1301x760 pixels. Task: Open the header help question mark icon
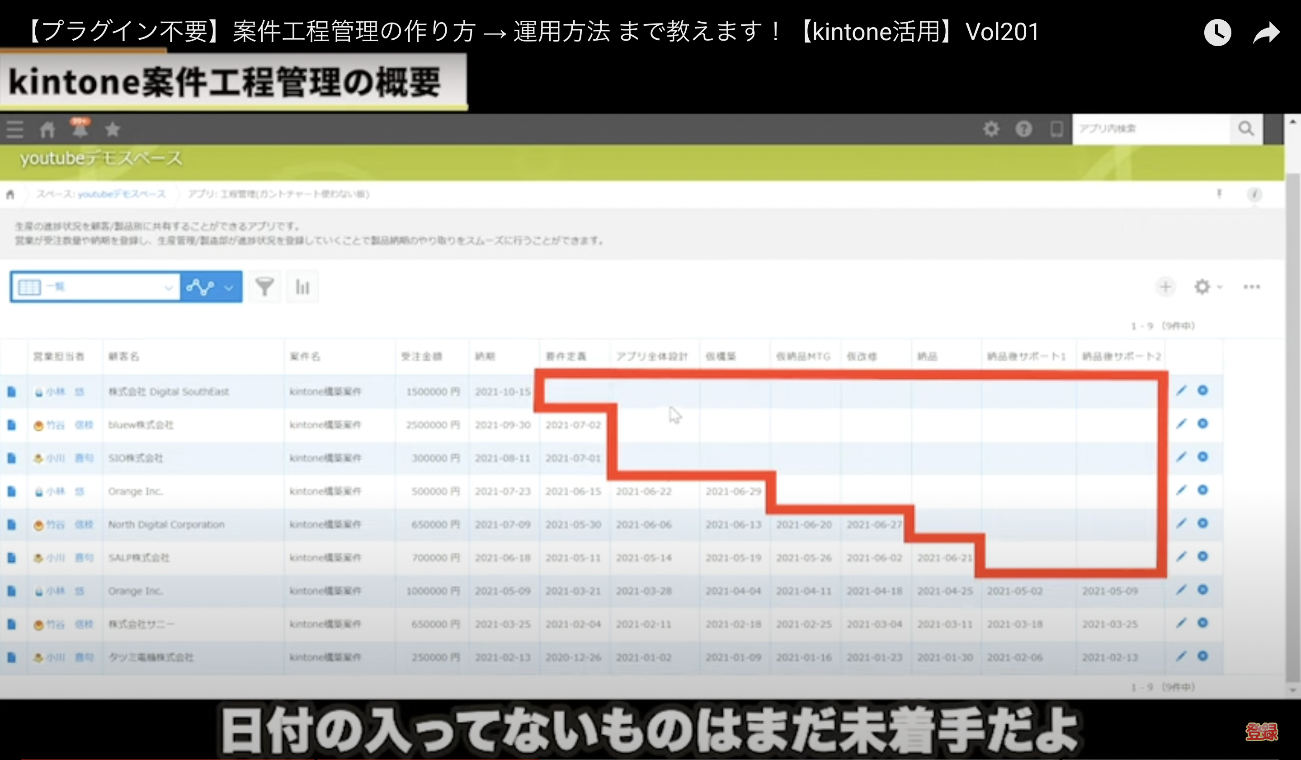click(x=1023, y=128)
